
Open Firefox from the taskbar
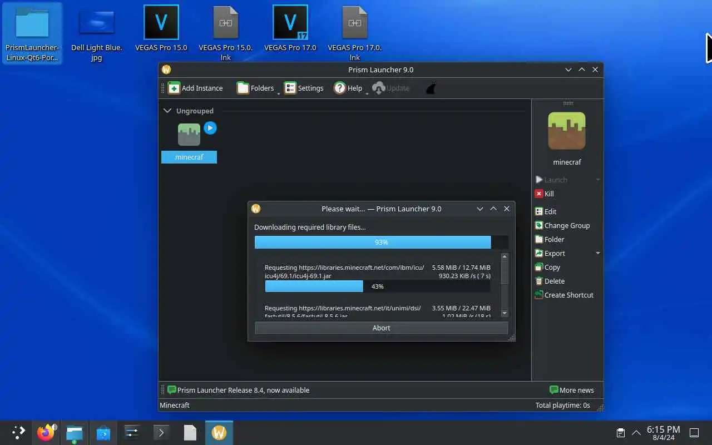point(46,432)
